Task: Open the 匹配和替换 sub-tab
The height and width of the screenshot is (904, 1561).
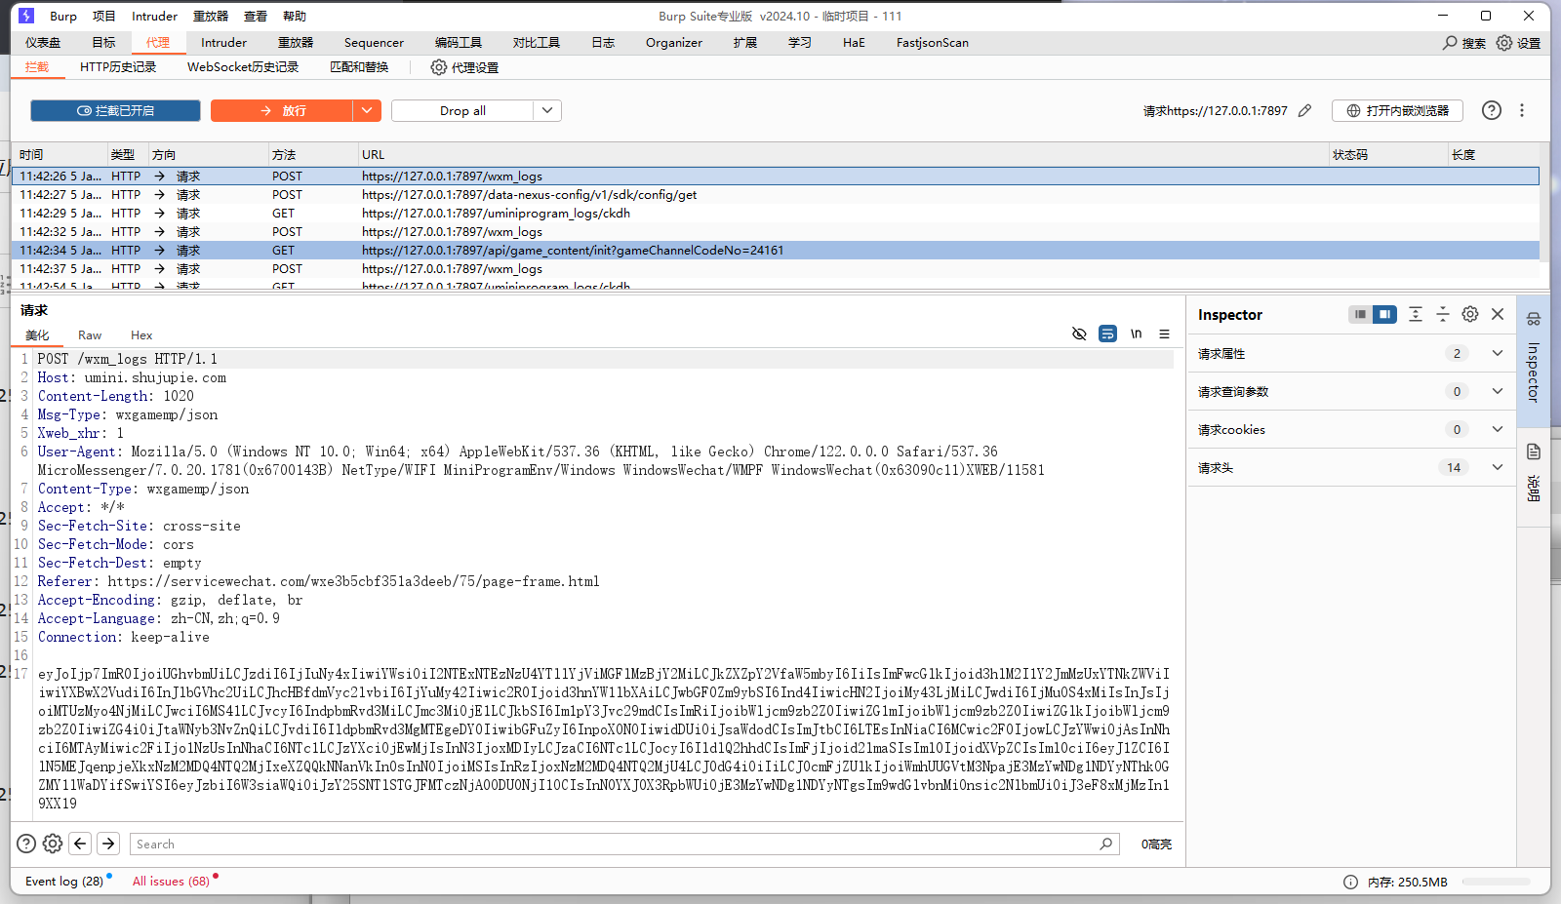Action: pyautogui.click(x=359, y=67)
